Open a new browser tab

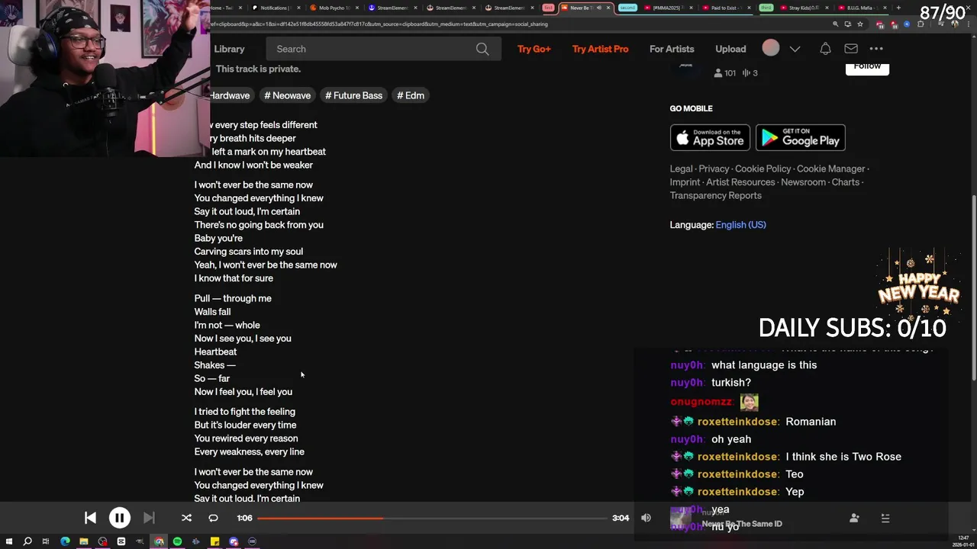[x=898, y=8]
